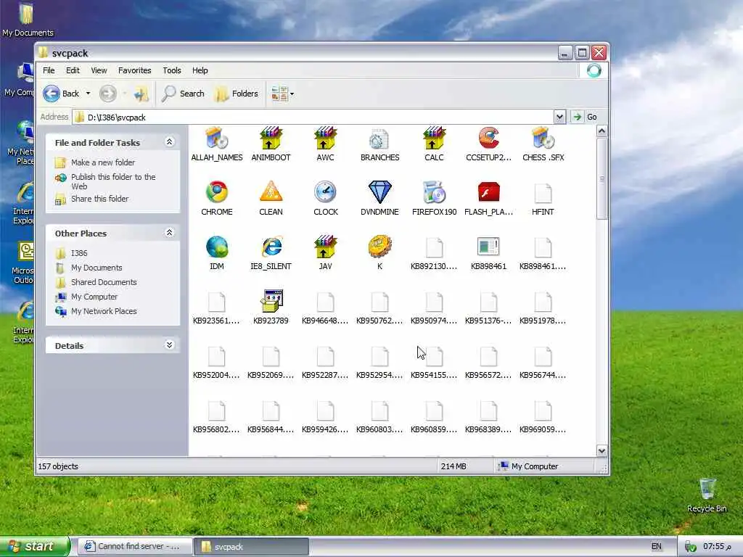Click the Go button
743x557 pixels.
586,117
